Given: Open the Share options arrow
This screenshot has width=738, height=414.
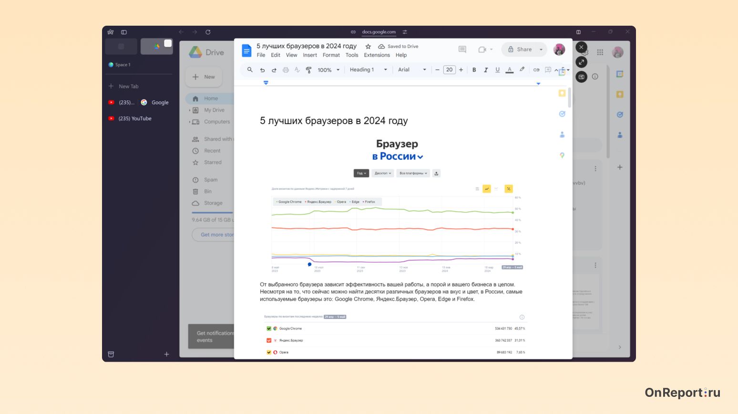Looking at the screenshot, I should pos(541,49).
